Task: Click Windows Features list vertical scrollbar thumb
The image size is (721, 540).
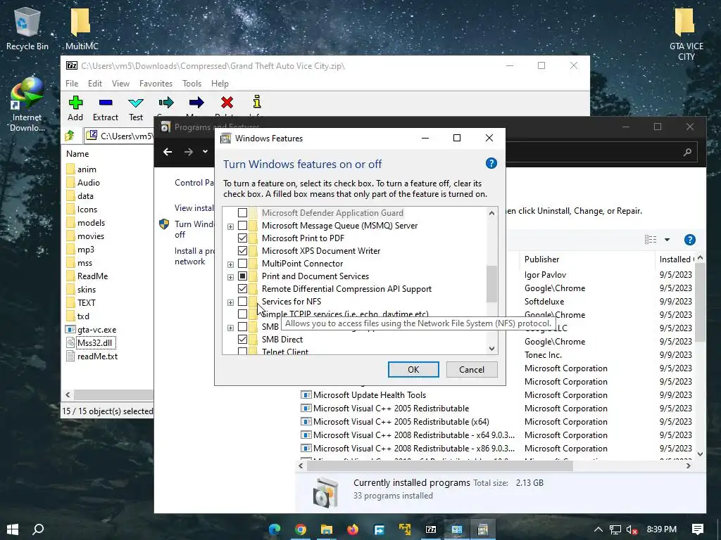Action: pyautogui.click(x=491, y=284)
